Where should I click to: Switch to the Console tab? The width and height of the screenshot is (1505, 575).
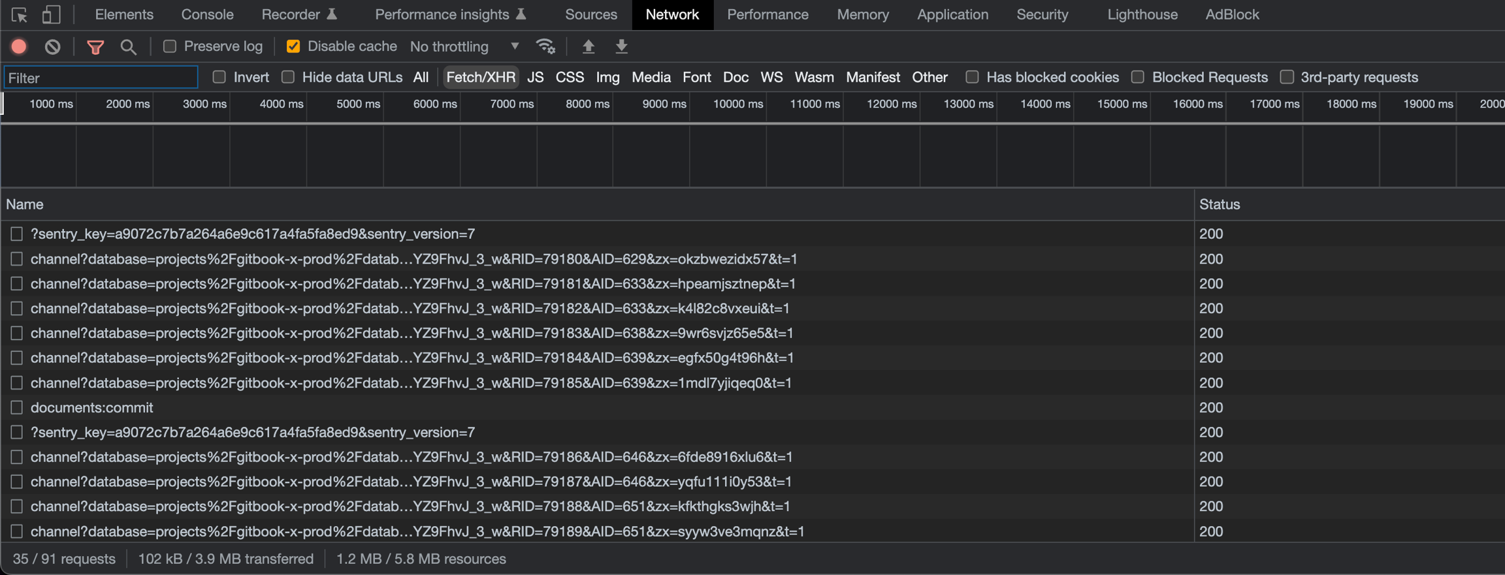207,14
